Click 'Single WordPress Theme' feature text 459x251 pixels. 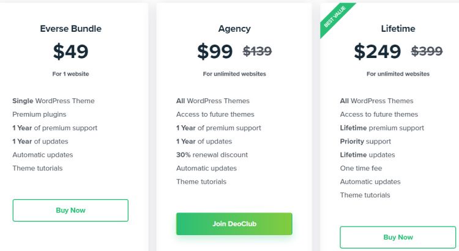pos(53,101)
